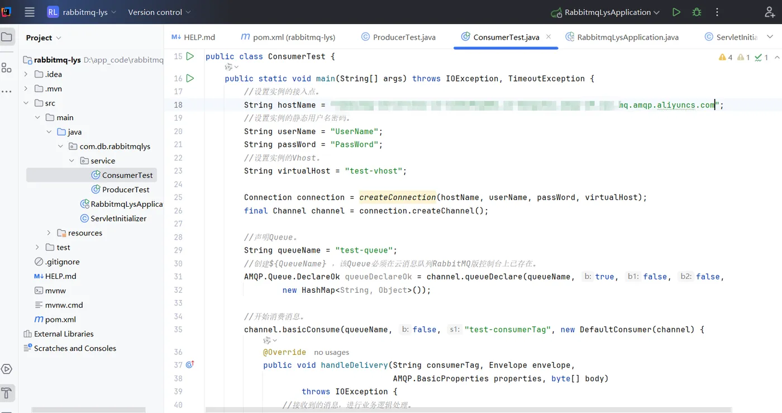Open the Project view mode dropdown
This screenshot has height=413, width=782.
(44, 37)
